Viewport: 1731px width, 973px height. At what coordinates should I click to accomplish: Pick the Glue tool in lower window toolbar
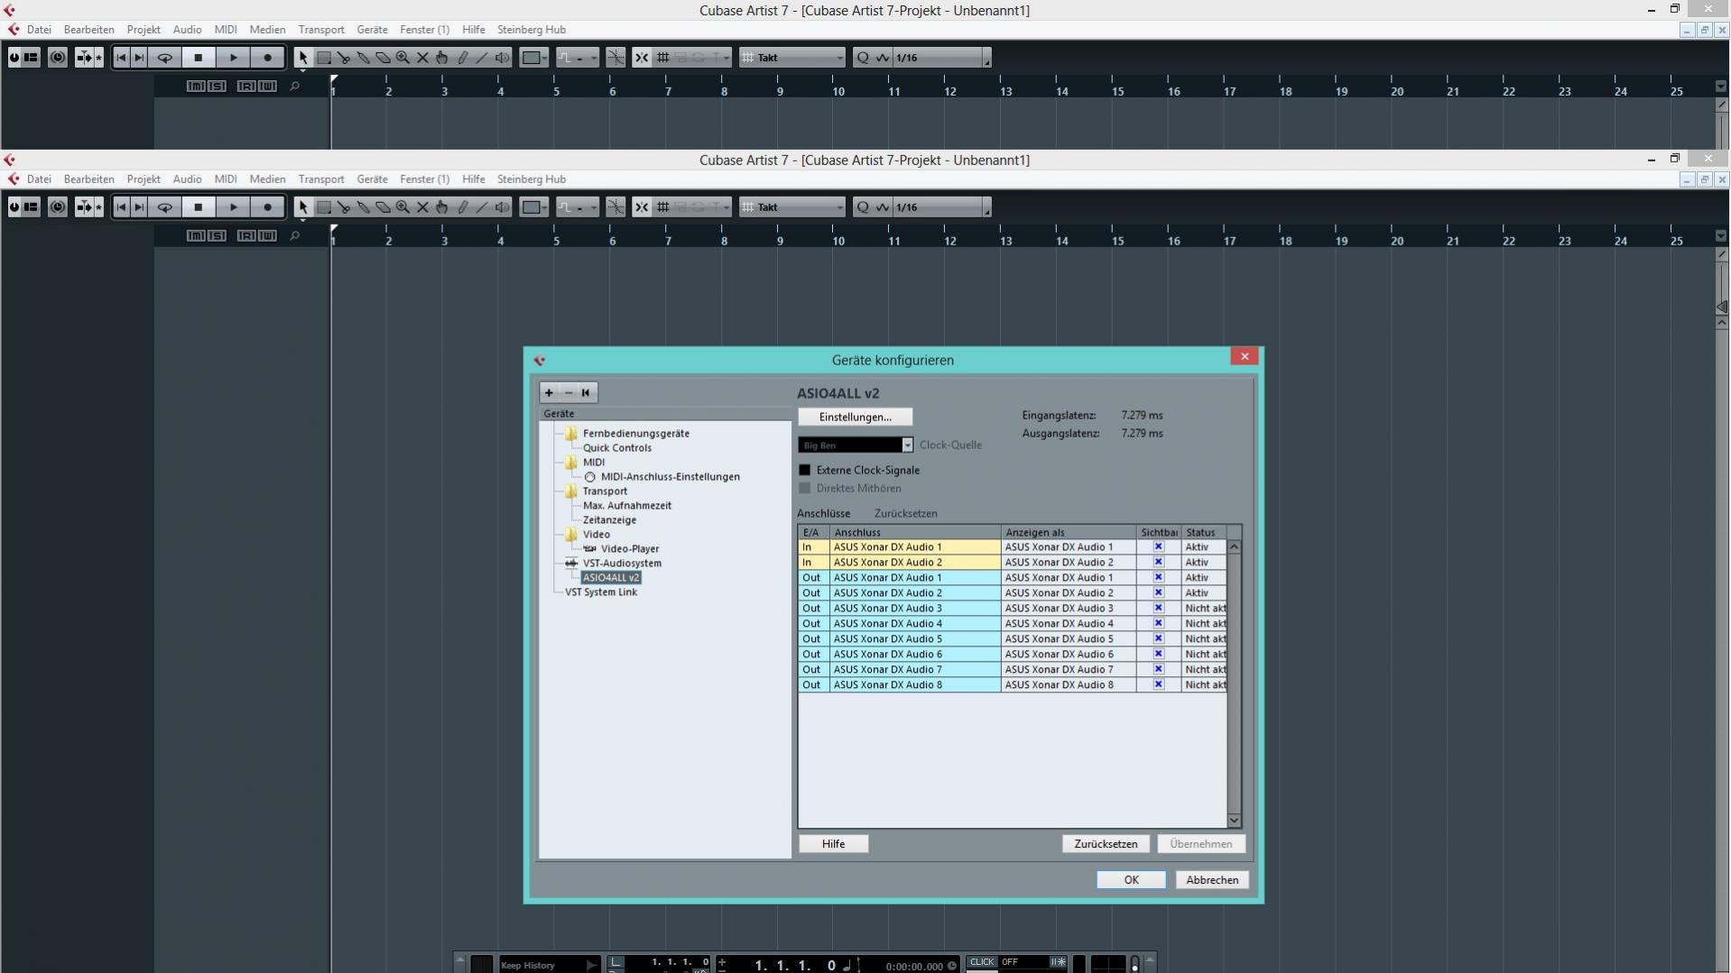click(363, 207)
